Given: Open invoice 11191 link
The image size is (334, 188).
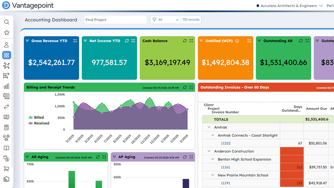Looking at the screenshot, I should click(x=226, y=183).
